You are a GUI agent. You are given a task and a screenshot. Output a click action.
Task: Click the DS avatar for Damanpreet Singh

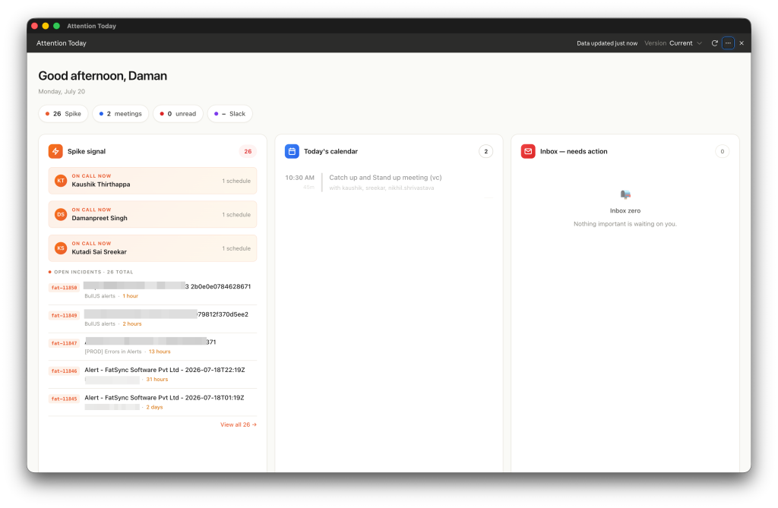[61, 214]
